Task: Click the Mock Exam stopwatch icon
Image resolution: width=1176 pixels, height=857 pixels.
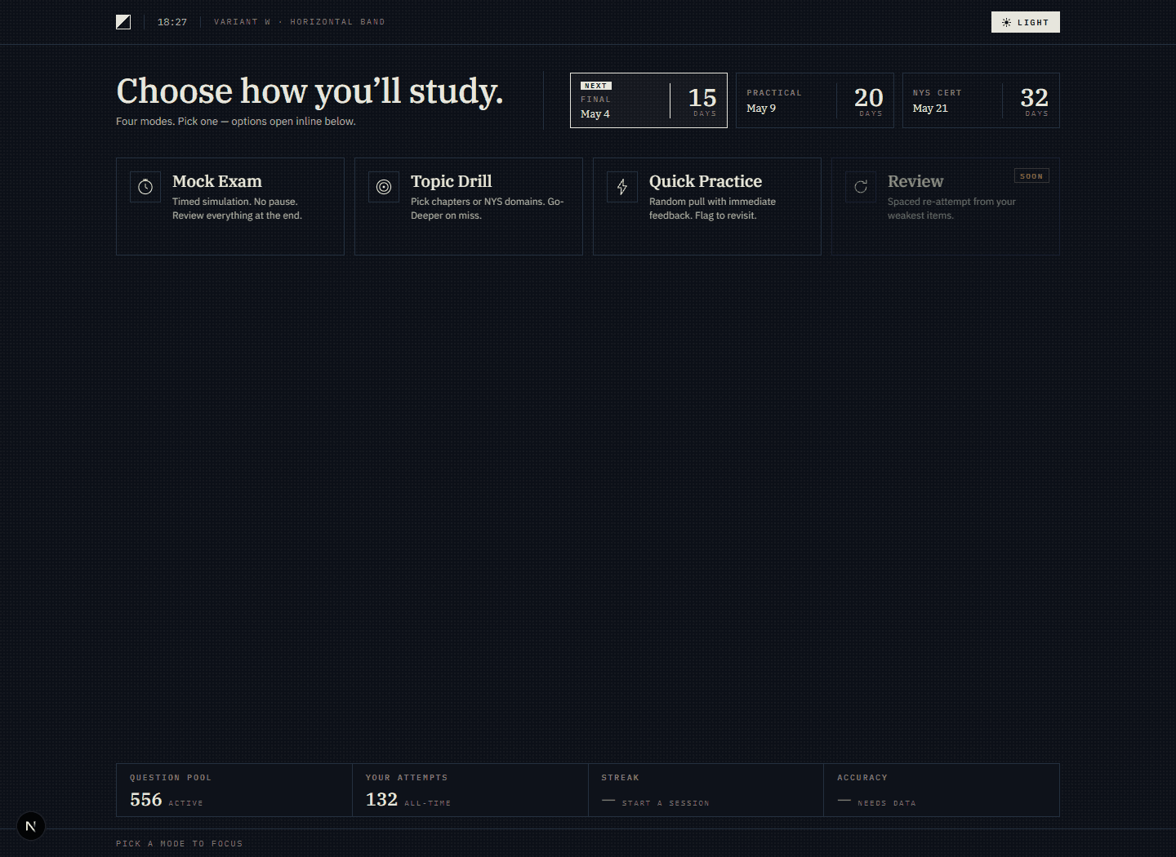Action: pyautogui.click(x=145, y=187)
